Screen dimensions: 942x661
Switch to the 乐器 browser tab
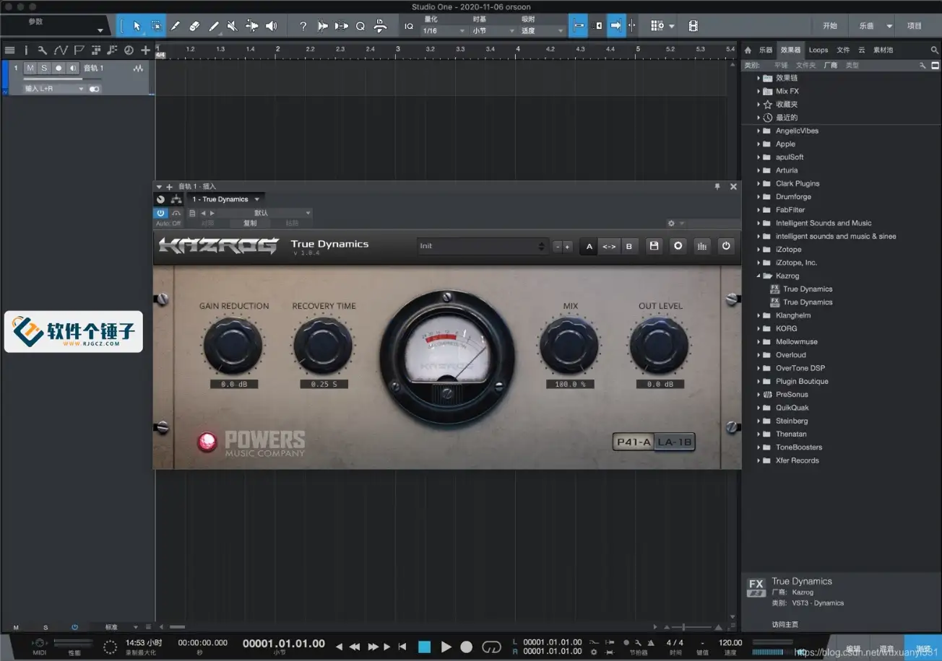tap(766, 50)
